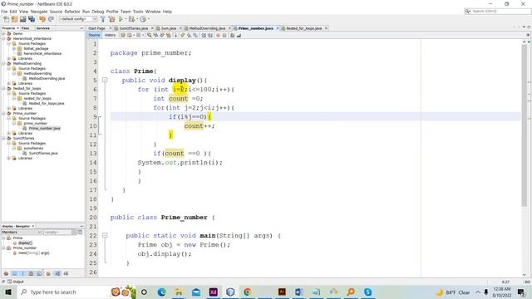Toggle Sort by Source in Navigator toolbar
This screenshot has width=532, height=299.
coord(66,273)
